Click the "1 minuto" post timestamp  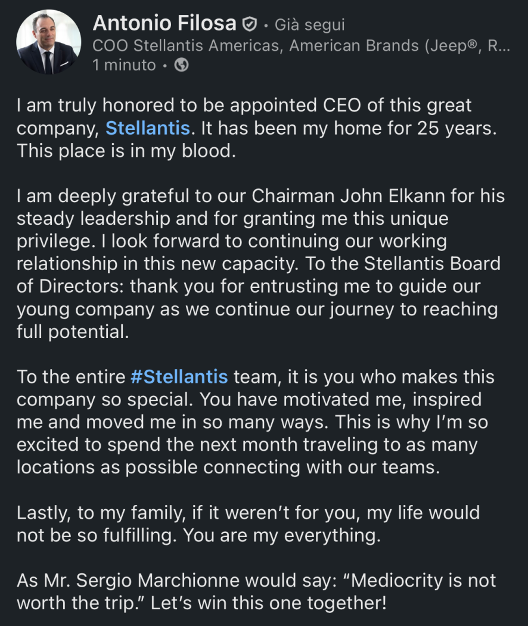click(124, 66)
